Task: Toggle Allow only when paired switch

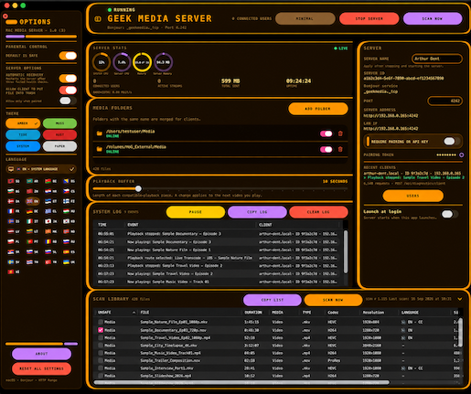Action: (68, 101)
